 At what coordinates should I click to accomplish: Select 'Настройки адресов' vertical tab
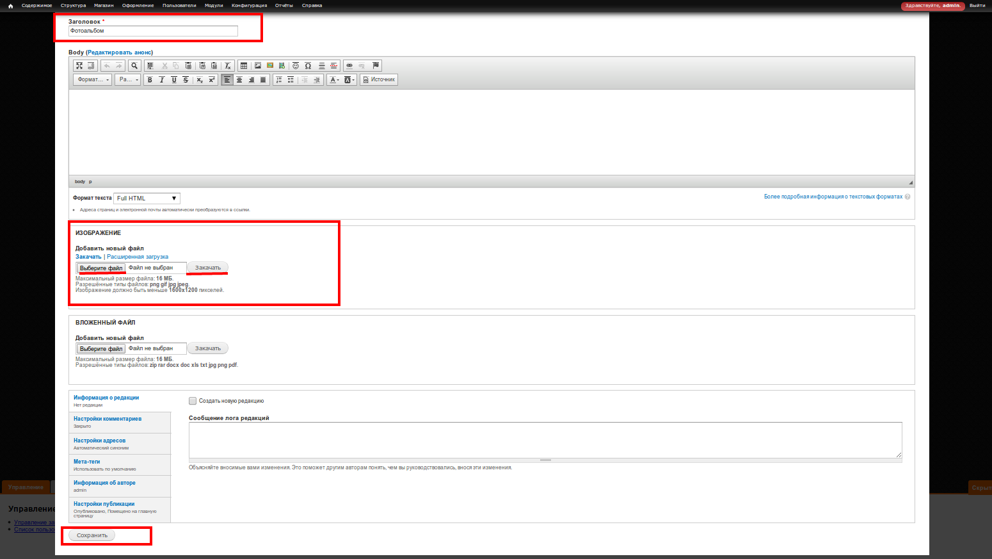click(x=120, y=444)
